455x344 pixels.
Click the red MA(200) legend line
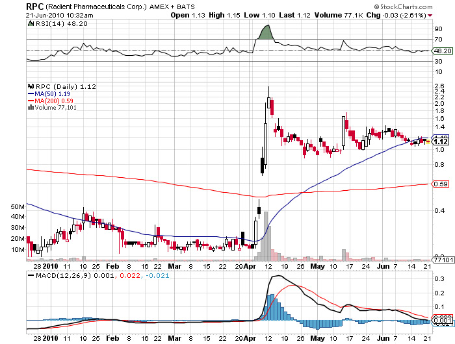click(31, 101)
